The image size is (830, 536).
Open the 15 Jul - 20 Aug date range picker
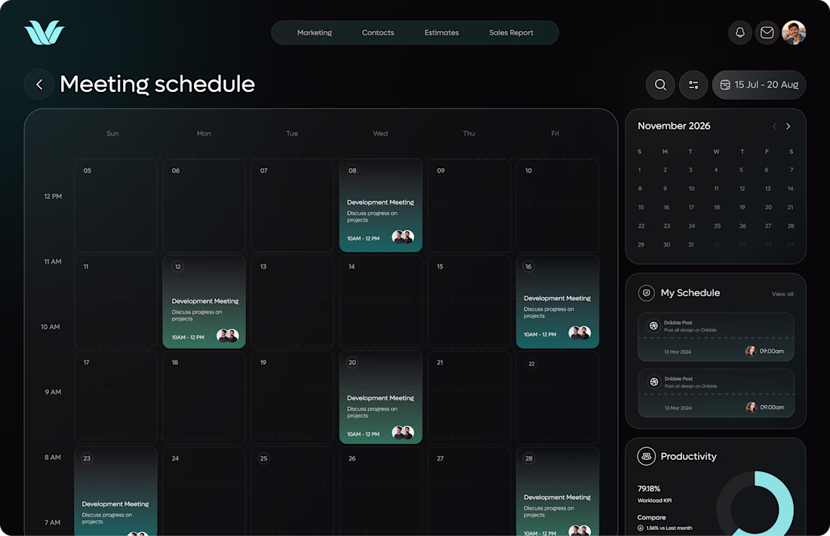(x=759, y=84)
